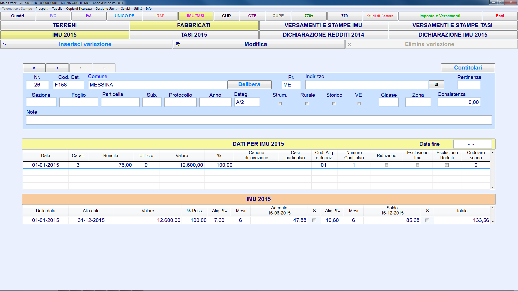Viewport: 518px width, 291px height.
Task: Open VERSAMENTI E STAMPE TASI section
Action: pos(453,25)
